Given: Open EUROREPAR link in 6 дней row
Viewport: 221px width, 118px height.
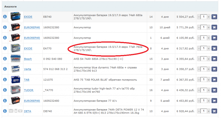Looking at the screenshot, I should point(32,38).
